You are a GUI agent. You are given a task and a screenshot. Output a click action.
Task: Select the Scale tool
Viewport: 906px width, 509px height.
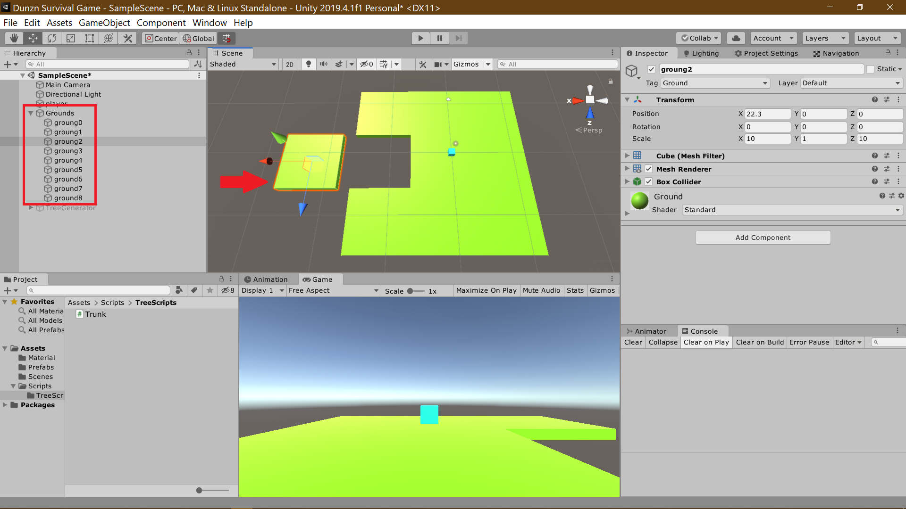click(x=70, y=38)
